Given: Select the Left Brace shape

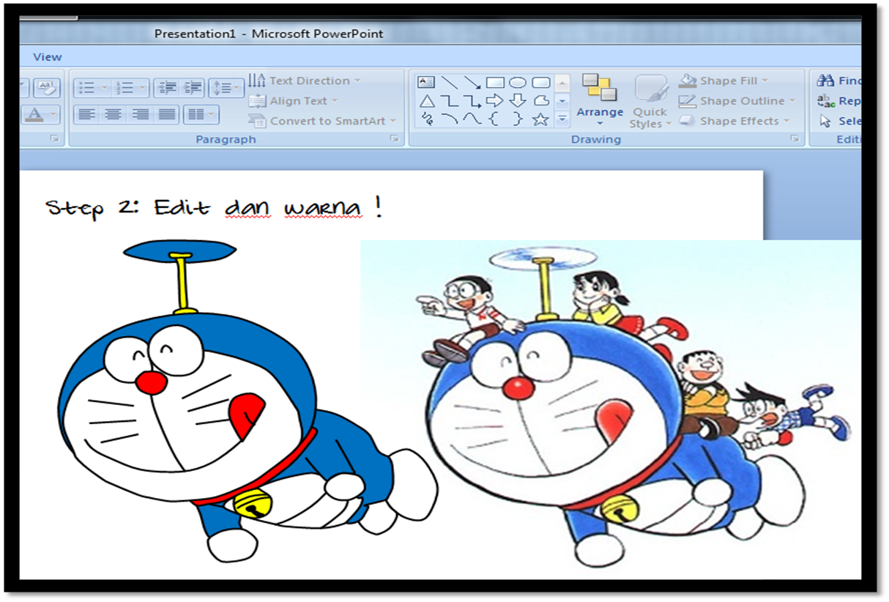Looking at the screenshot, I should point(495,119).
